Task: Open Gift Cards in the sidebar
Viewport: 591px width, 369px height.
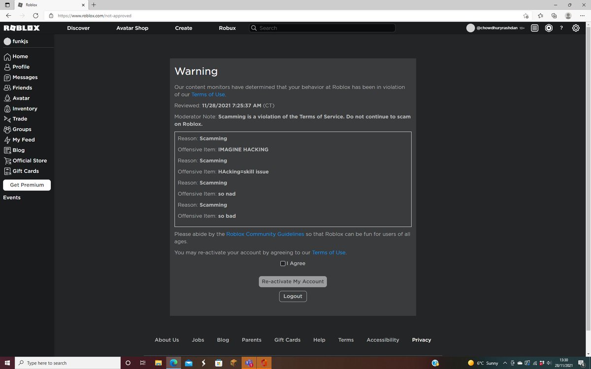Action: (x=21, y=171)
